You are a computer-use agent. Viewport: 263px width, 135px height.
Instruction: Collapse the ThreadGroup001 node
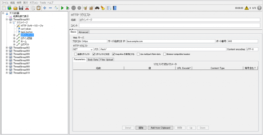click(7, 19)
